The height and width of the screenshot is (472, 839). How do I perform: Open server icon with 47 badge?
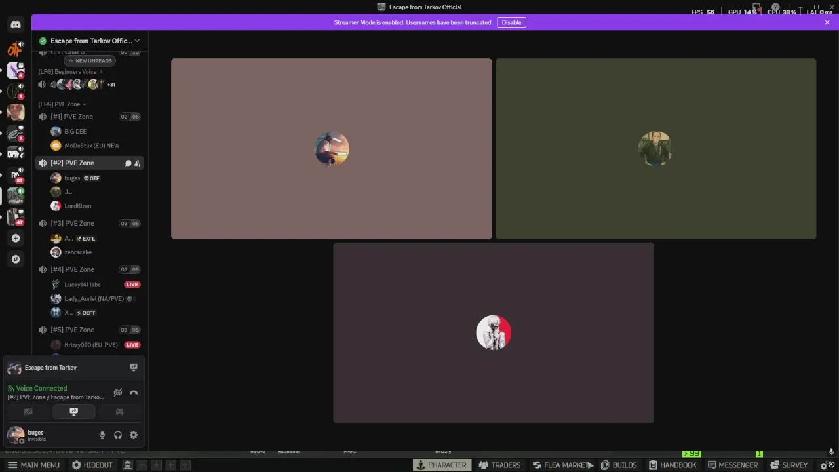tap(16, 217)
